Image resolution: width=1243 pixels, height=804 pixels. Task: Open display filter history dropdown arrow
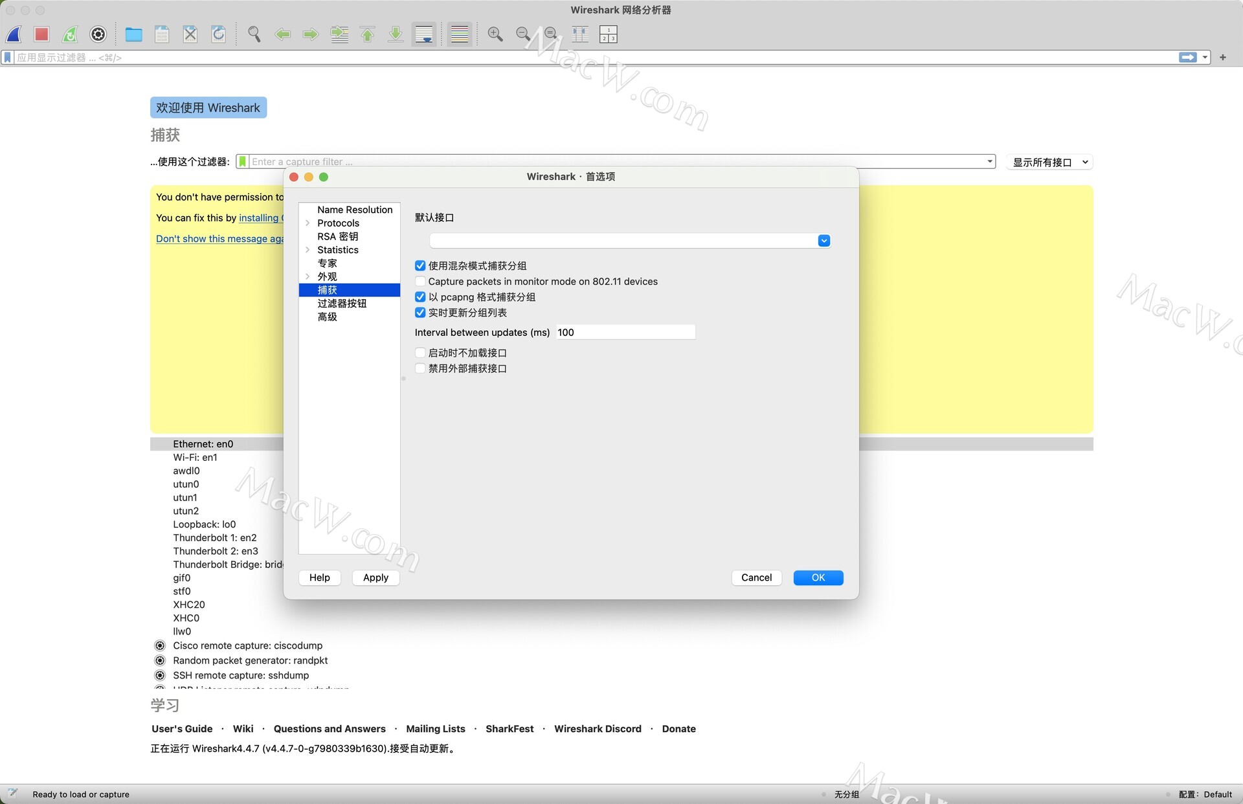1205,58
